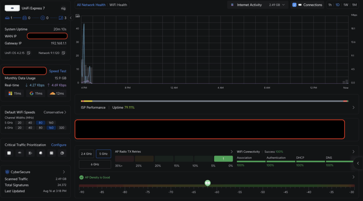Viewport: 363px width, 201px height.
Task: Uncheck the Connections checkbox
Action: (x=294, y=5)
